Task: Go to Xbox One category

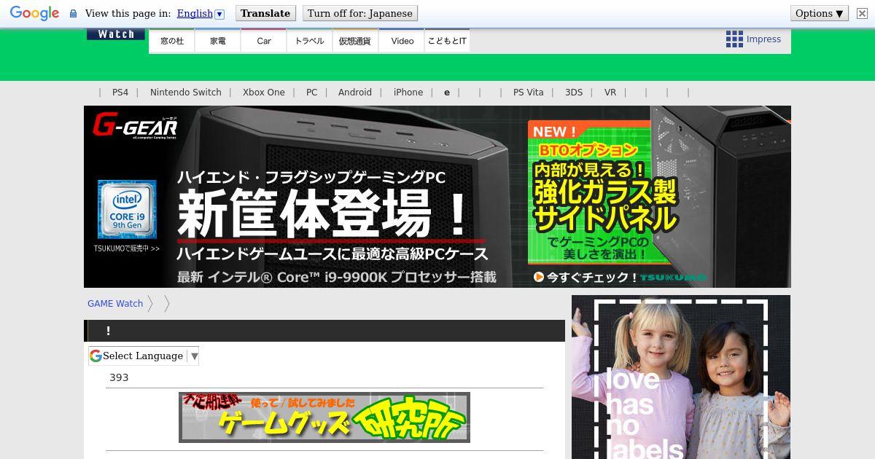Action: 264,93
